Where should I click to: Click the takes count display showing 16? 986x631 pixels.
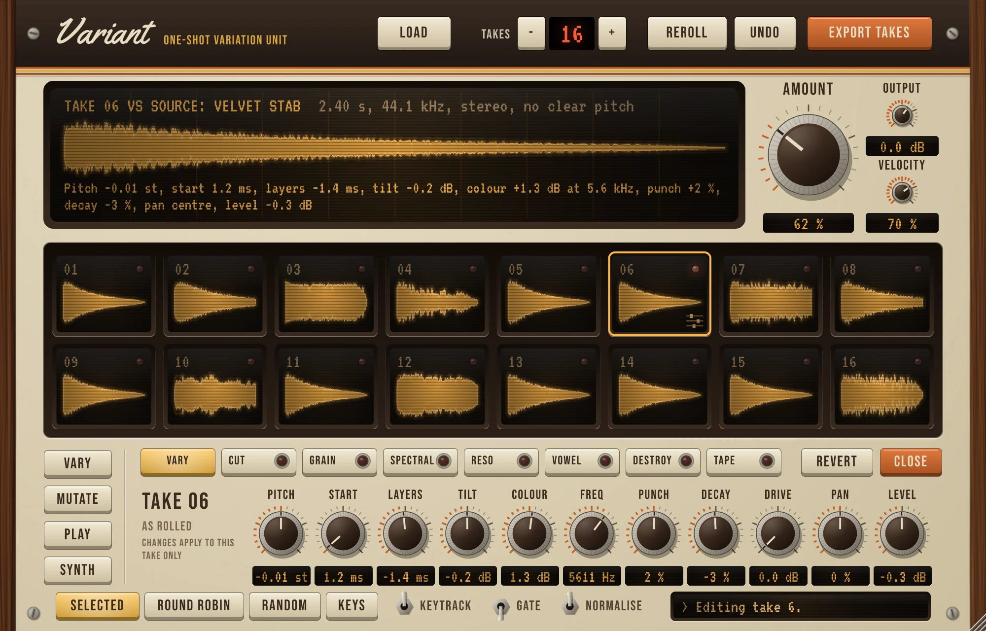tap(572, 34)
